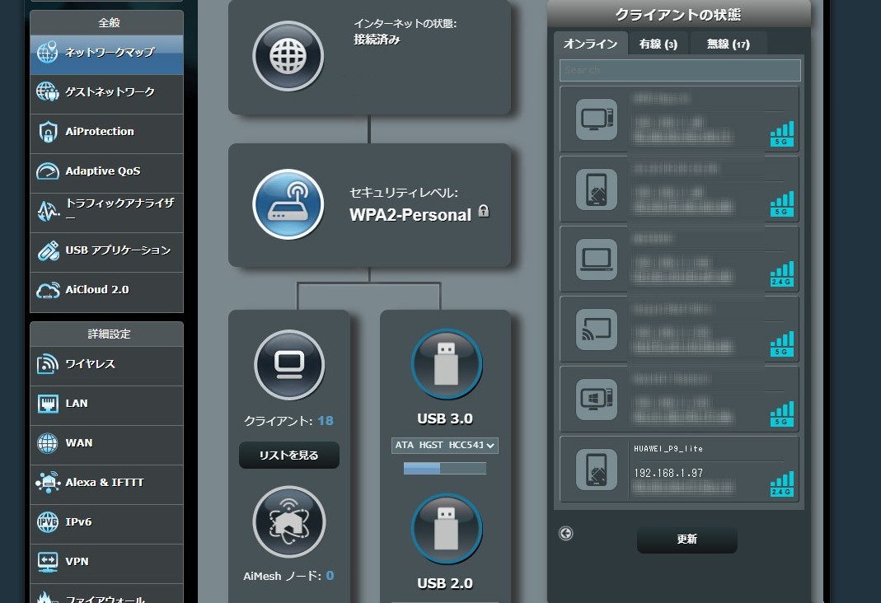Open the ATA HGST HCC541 drive dropdown
Screen dimensions: 881x603
click(445, 446)
